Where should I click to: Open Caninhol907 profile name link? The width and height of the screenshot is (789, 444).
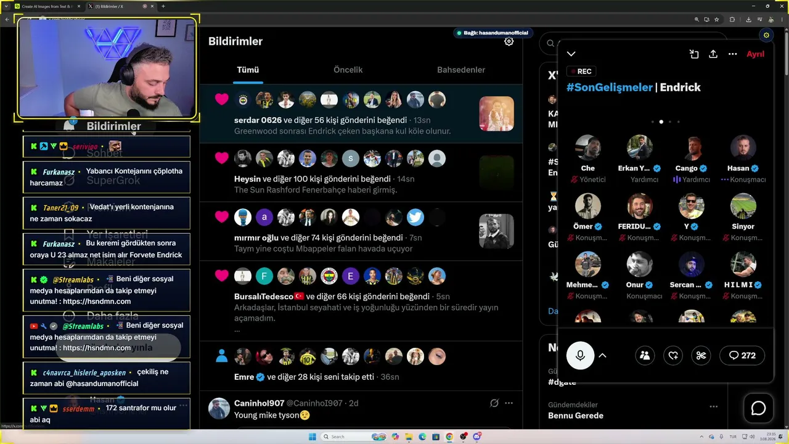pyautogui.click(x=259, y=403)
